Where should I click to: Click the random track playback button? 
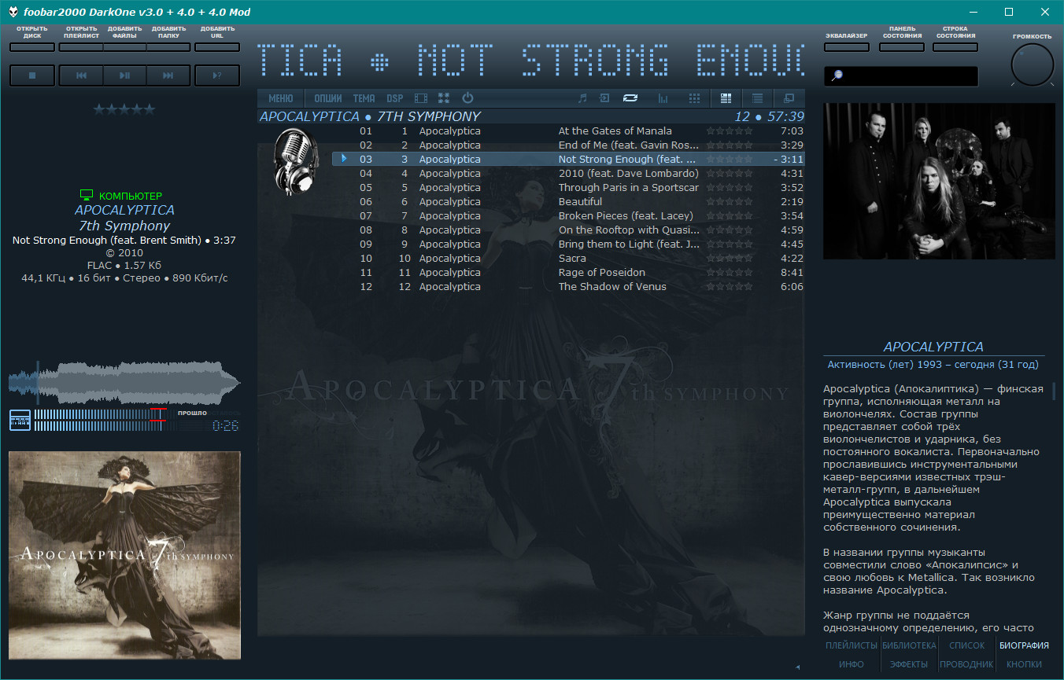tap(217, 75)
